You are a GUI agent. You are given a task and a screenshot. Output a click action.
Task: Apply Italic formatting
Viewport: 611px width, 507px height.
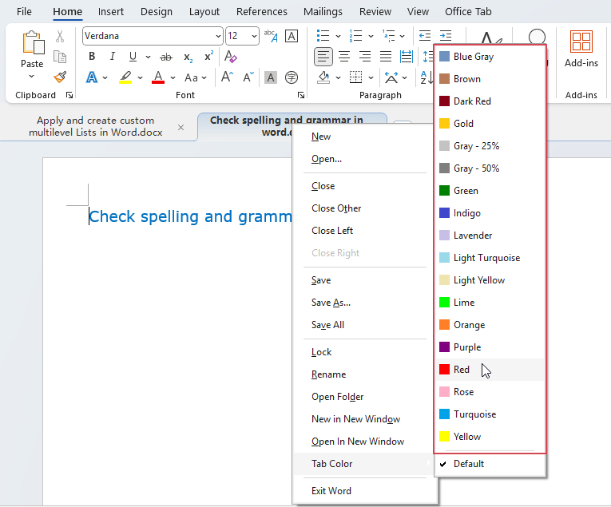112,57
